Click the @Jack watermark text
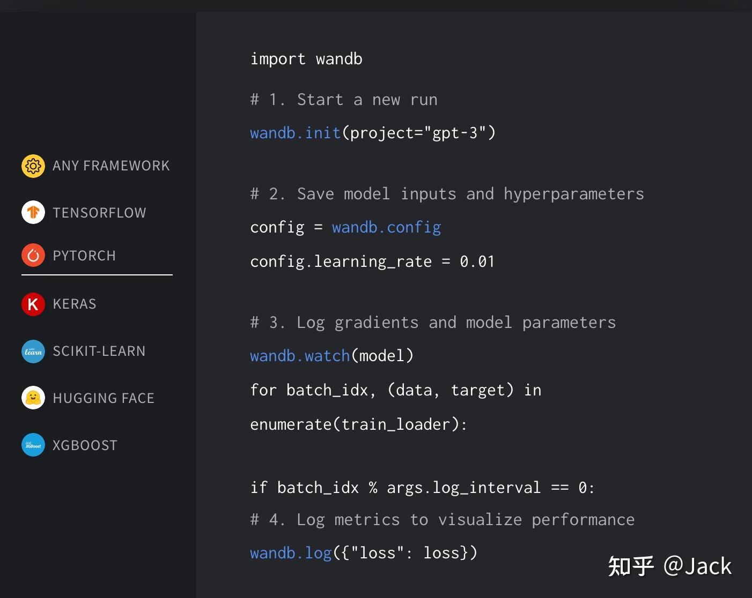752x598 pixels. click(x=697, y=565)
